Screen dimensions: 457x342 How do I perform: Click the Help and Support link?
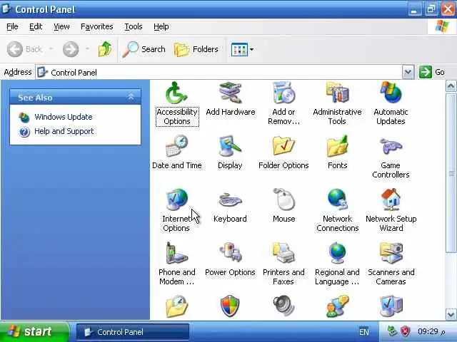click(x=64, y=131)
